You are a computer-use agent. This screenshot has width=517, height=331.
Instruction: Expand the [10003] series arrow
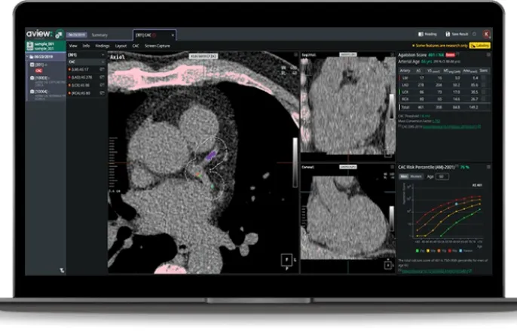click(50, 78)
